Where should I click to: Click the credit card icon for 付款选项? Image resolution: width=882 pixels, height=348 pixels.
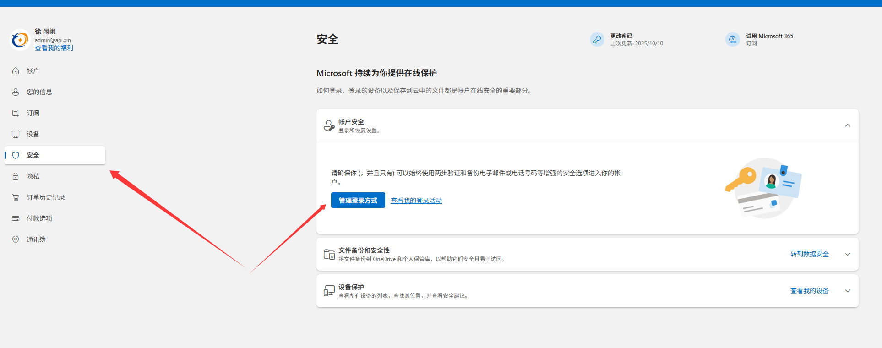coord(16,218)
